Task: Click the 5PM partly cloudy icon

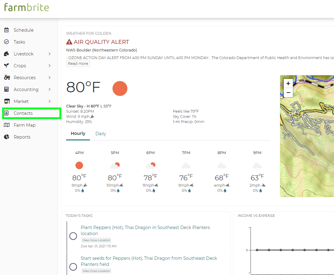Action: coord(115,165)
